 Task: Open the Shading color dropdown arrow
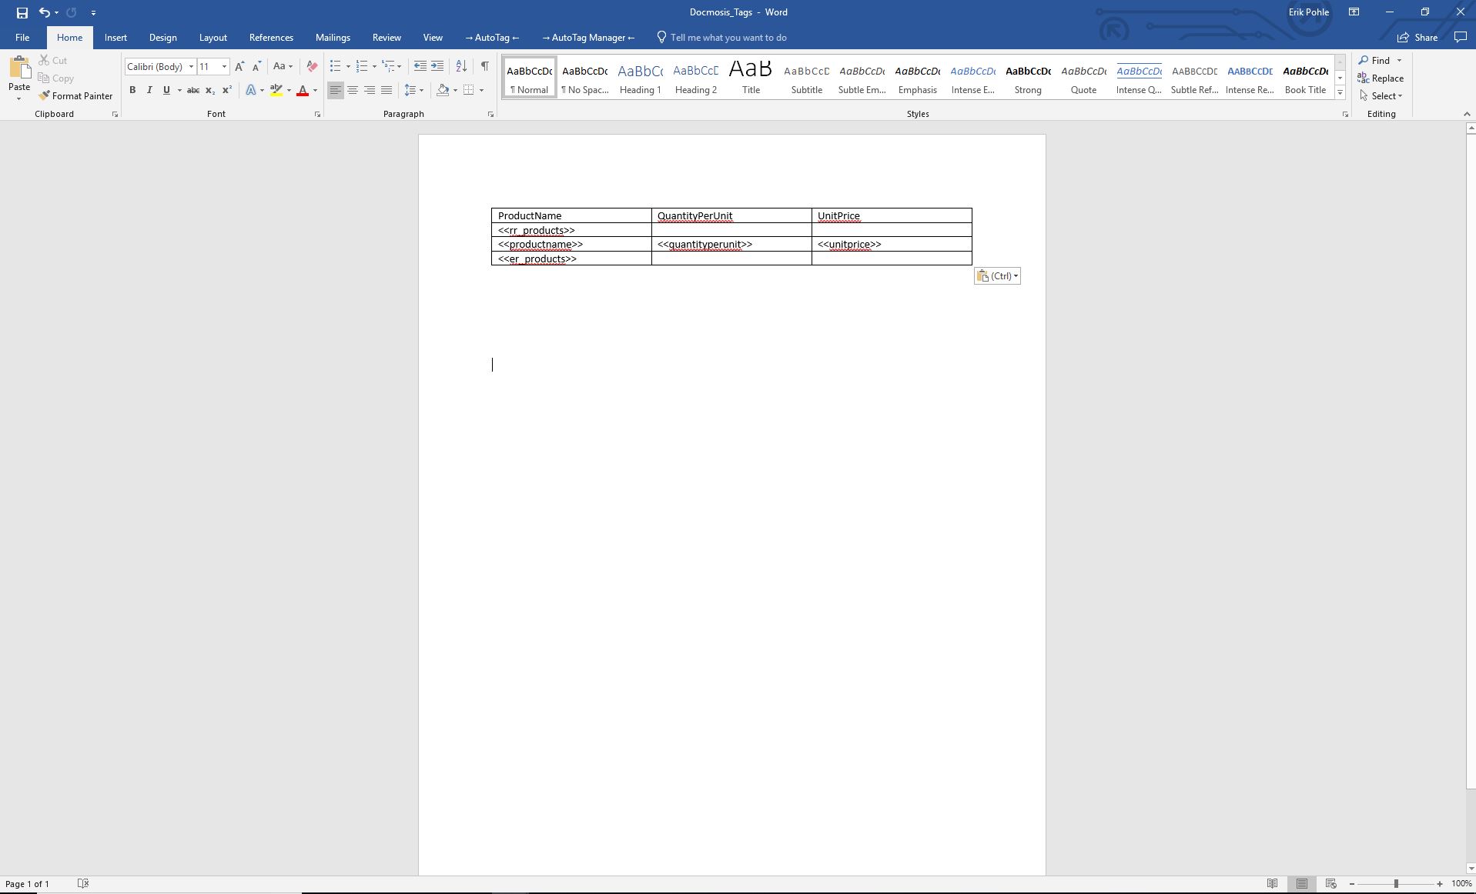coord(455,91)
